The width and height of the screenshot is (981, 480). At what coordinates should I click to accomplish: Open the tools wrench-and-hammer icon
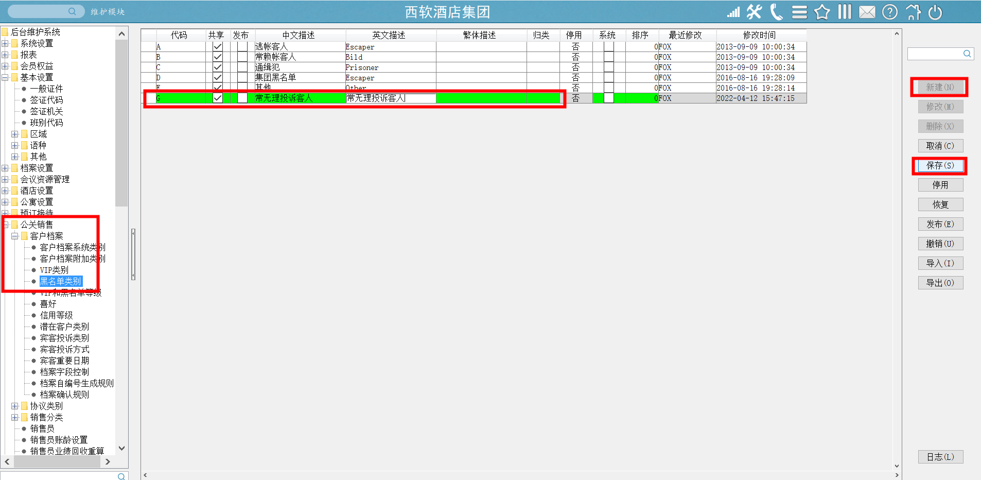(754, 12)
